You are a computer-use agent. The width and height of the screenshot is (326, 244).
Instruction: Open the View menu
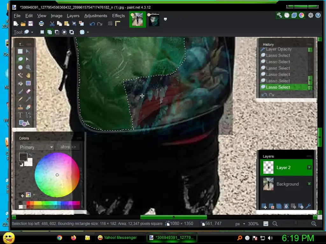(42, 16)
